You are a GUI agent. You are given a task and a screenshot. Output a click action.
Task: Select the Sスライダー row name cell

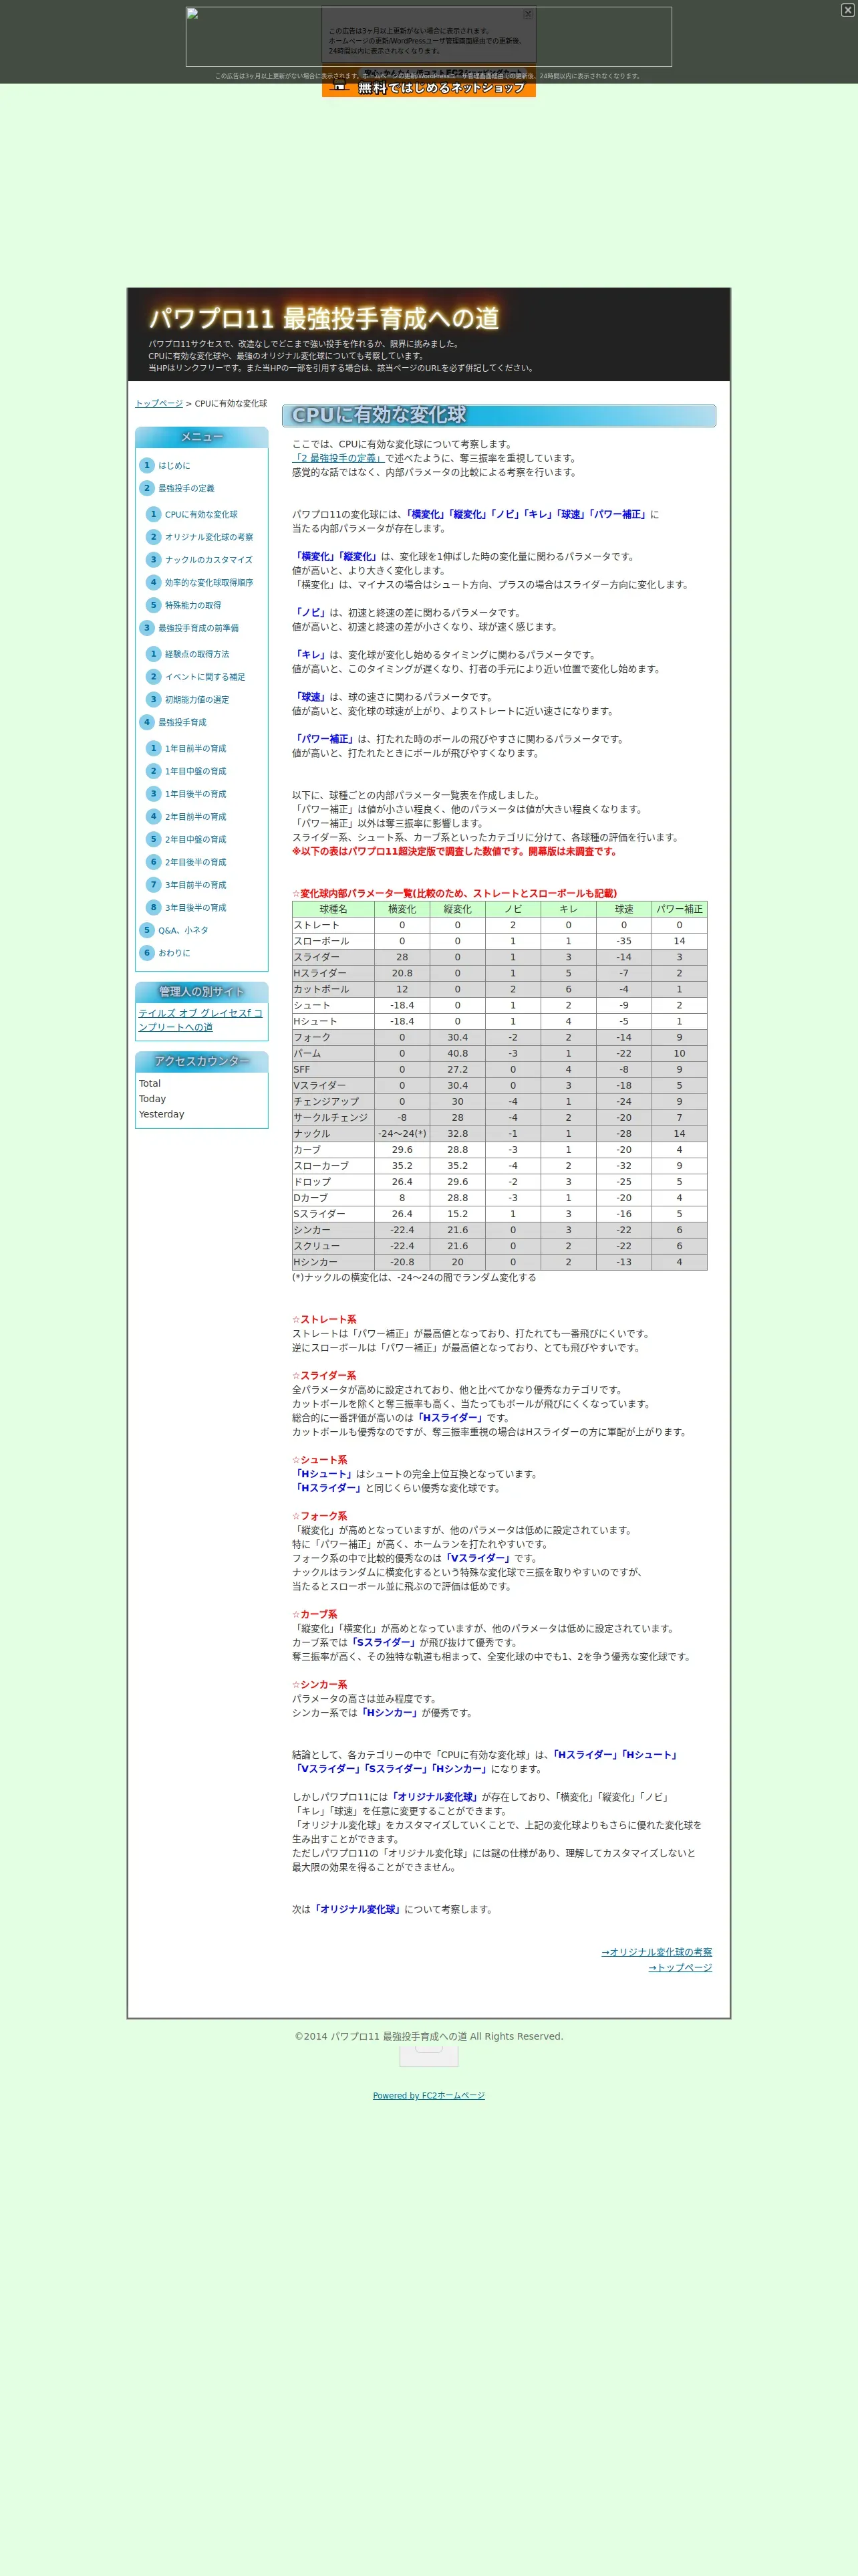click(x=333, y=1214)
